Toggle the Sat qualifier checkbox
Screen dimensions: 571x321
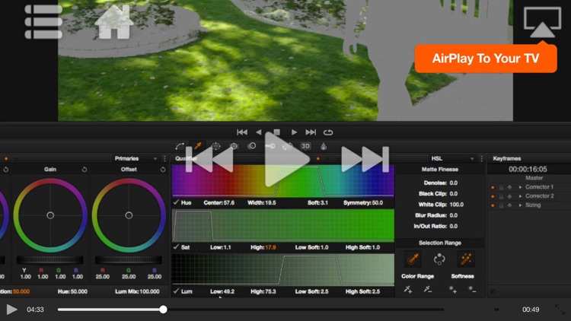coord(176,246)
